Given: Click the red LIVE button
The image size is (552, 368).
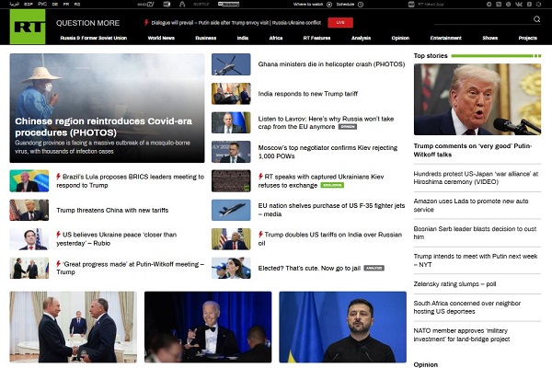Looking at the screenshot, I should 340,22.
